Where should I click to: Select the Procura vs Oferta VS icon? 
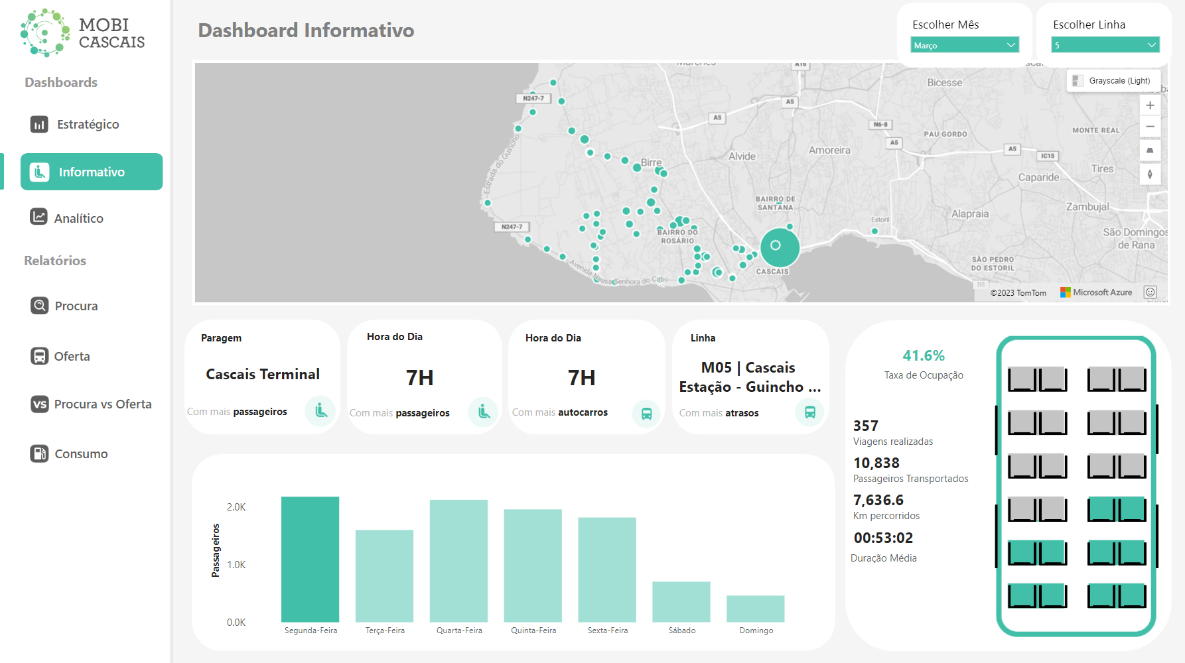coord(38,404)
